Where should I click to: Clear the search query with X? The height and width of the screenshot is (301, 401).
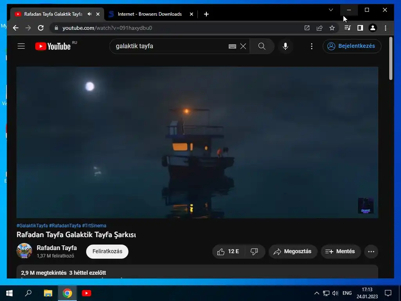coord(243,46)
